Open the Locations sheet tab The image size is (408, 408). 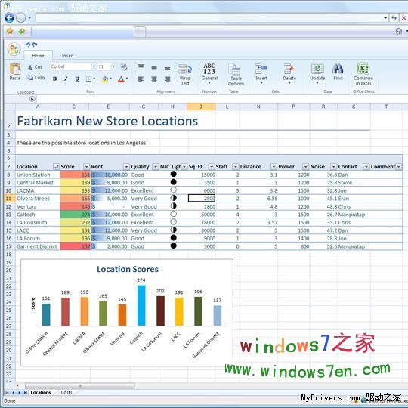[41, 392]
